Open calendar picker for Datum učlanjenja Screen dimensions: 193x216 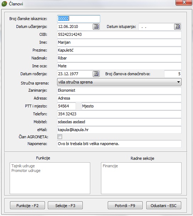click(96, 27)
